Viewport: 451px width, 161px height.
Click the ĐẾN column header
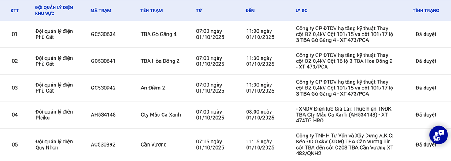[x=250, y=11]
